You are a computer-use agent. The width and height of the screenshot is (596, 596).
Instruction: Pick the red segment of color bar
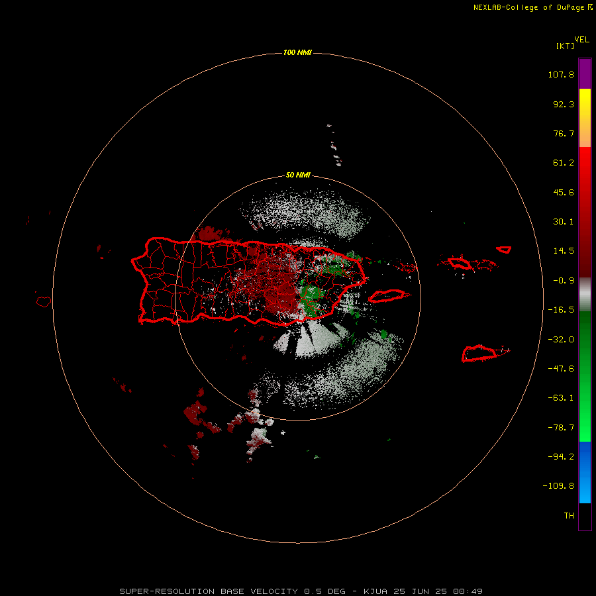(585, 212)
